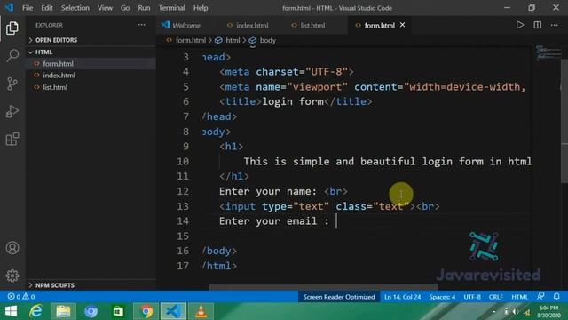The image size is (568, 320).
Task: Change line ending via CRLF status item
Action: pos(495,297)
